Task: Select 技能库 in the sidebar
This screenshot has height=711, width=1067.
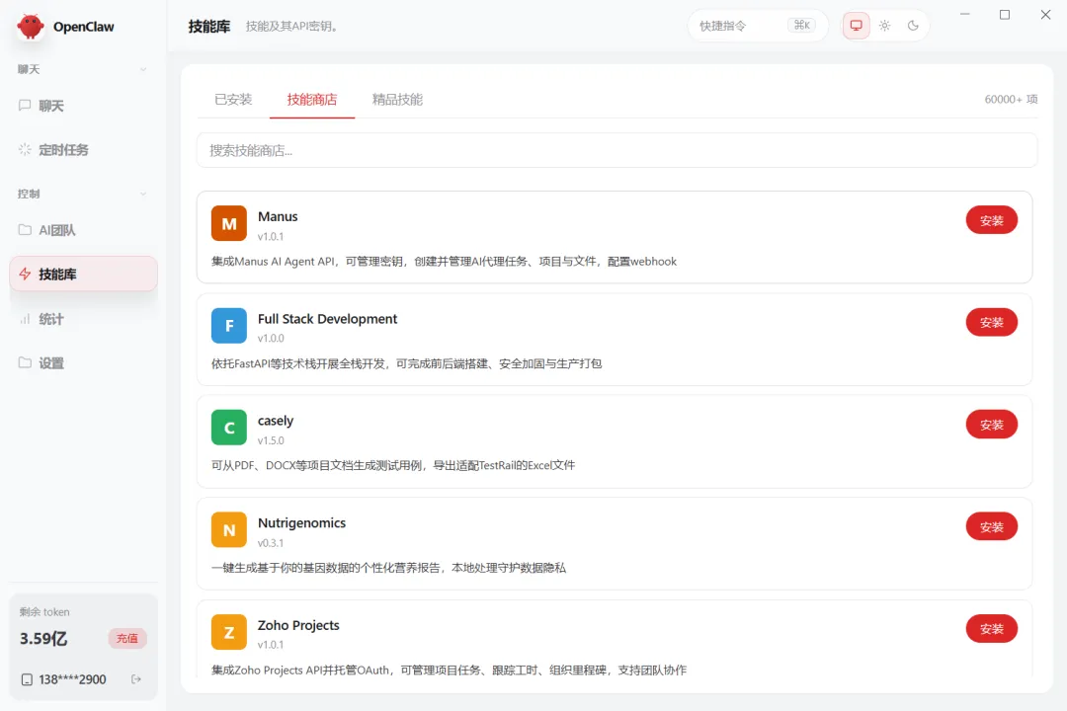Action: (x=83, y=275)
